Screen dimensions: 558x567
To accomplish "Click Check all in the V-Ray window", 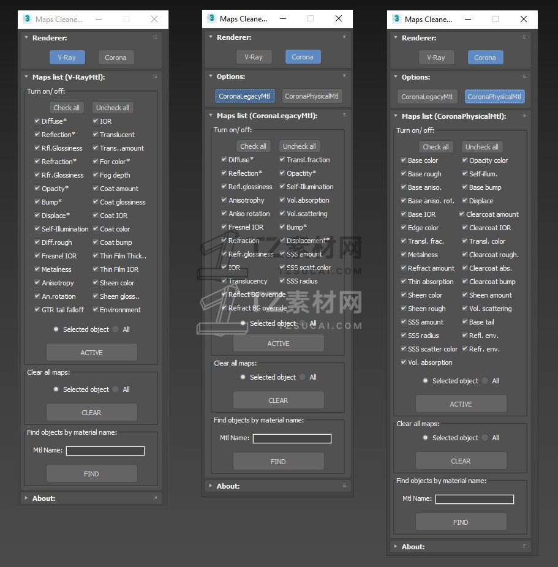I will pyautogui.click(x=67, y=107).
